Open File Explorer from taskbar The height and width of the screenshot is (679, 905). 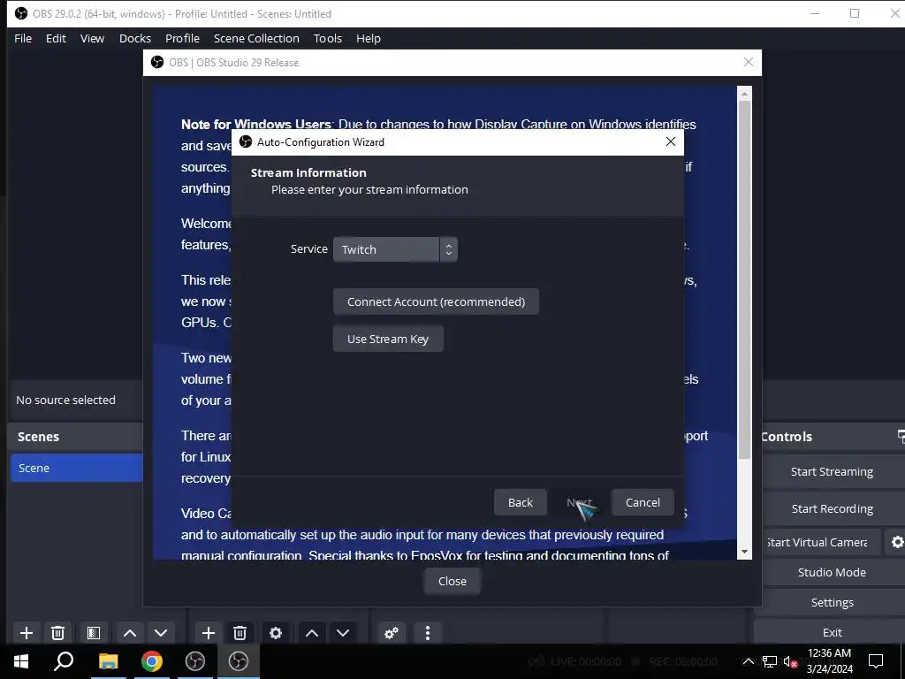tap(108, 661)
